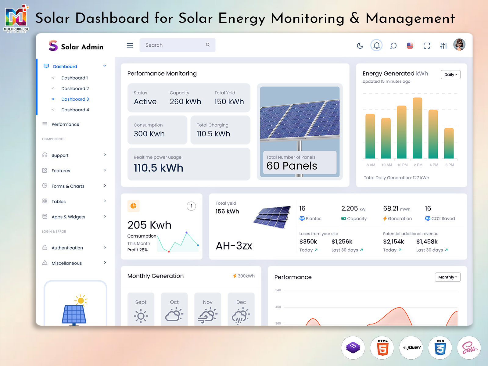Viewport: 488px width, 366px height.
Task: Focus the Search input field
Action: click(178, 45)
